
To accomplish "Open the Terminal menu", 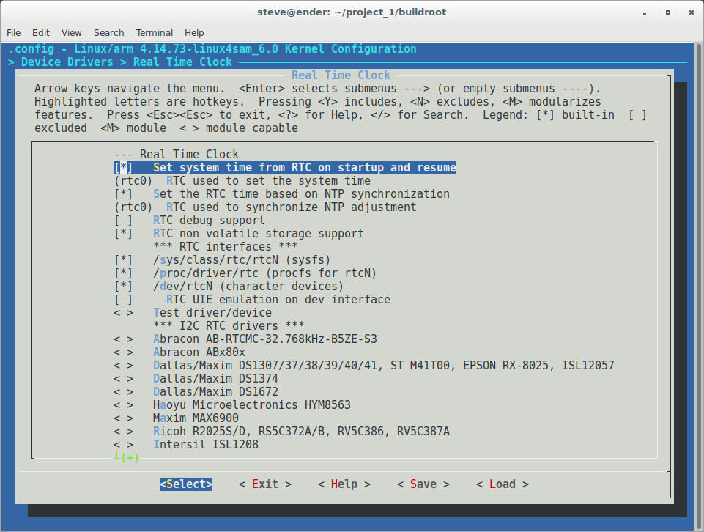I will pos(154,32).
